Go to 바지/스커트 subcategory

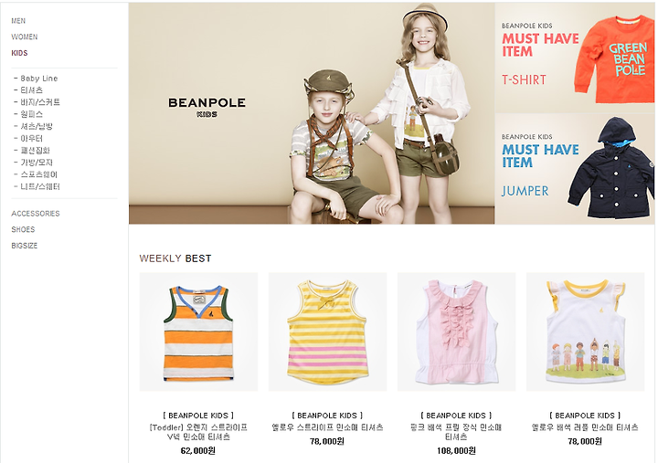[x=40, y=102]
